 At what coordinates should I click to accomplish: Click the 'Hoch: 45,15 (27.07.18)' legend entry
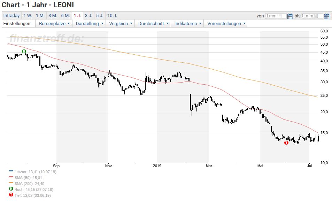point(34,190)
